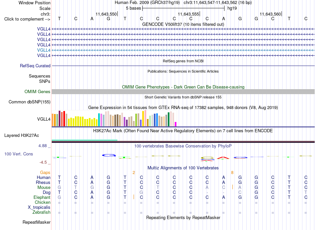Click position label 11,643,550
315x230 pixels.
106,14
